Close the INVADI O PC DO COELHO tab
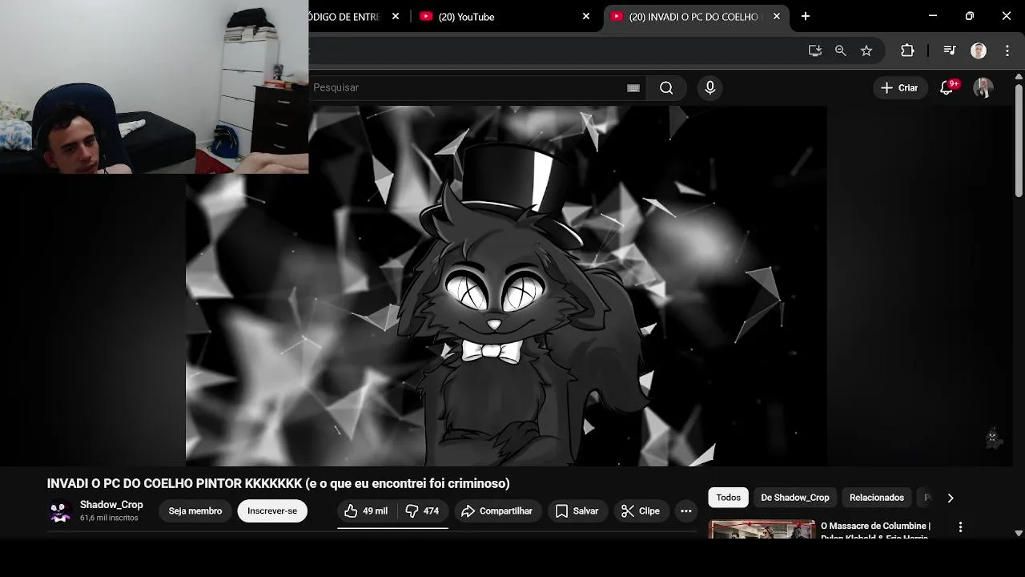Viewport: 1025px width, 577px height. [777, 16]
